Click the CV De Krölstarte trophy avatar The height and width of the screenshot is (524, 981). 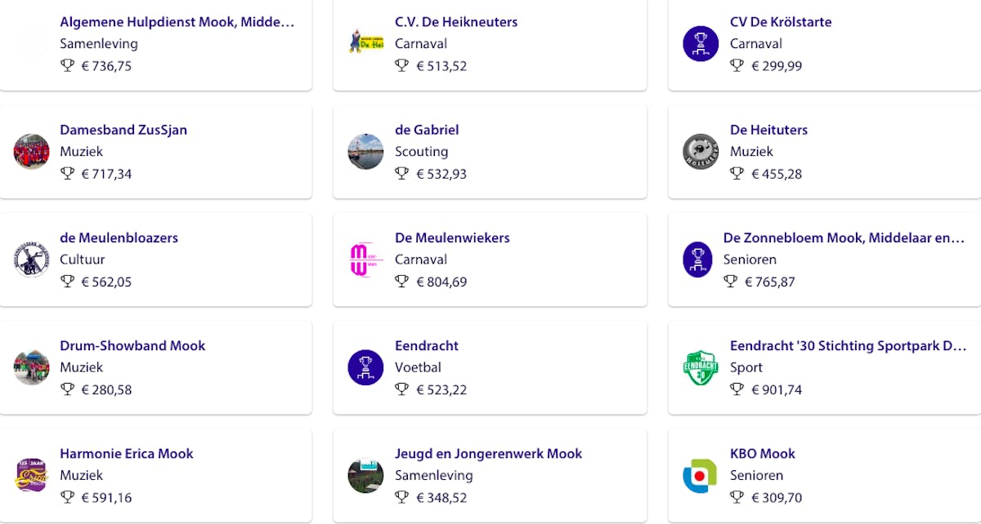(x=701, y=43)
